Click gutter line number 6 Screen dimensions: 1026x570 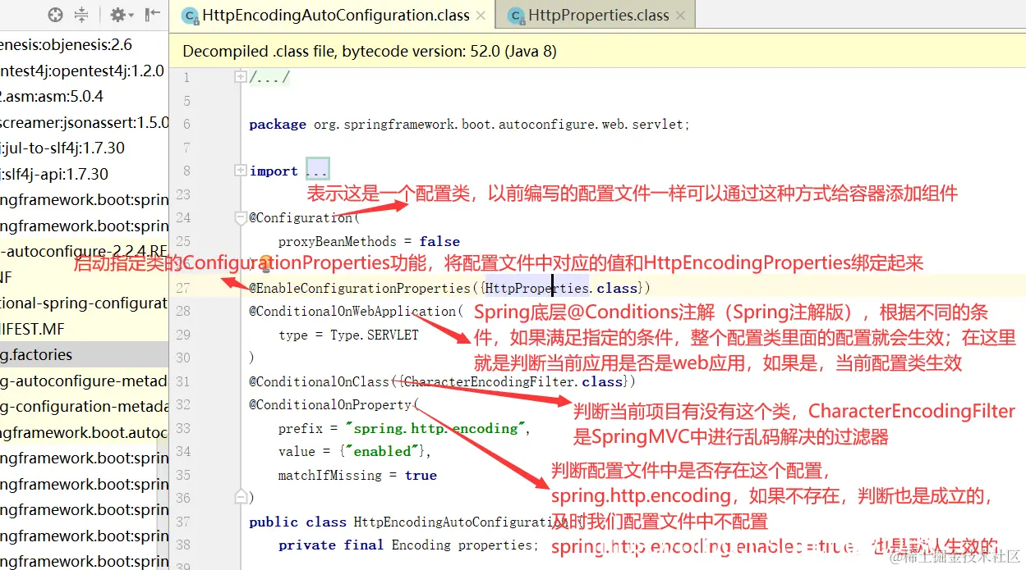pos(186,124)
